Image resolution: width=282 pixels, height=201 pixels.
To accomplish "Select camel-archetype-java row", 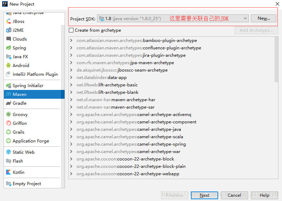I will tap(172, 129).
